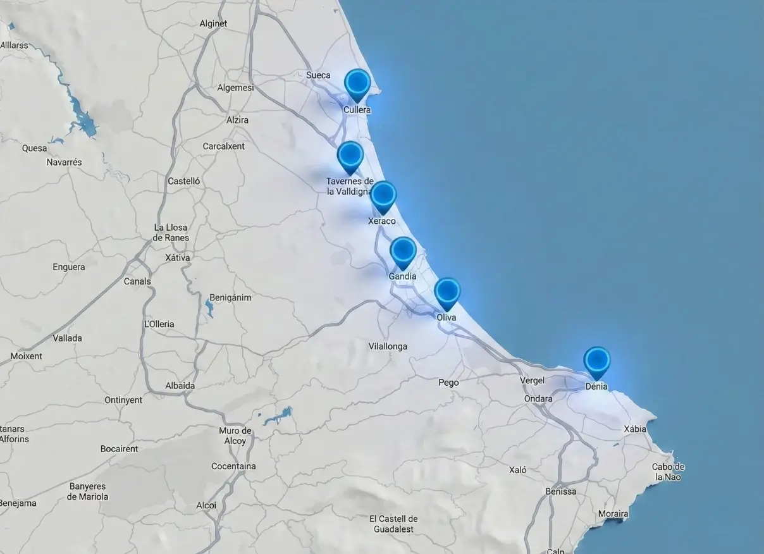Image resolution: width=764 pixels, height=554 pixels.
Task: Select the Alzira label on the map
Action: click(x=237, y=120)
